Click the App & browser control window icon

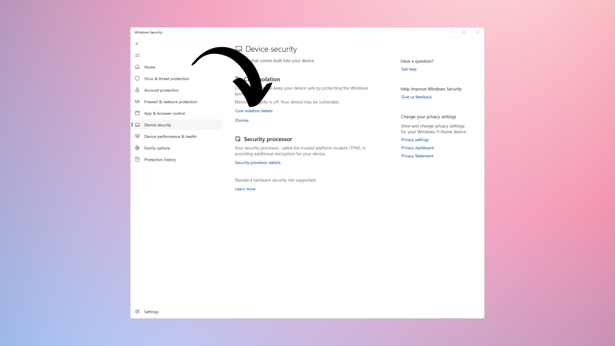click(x=137, y=113)
